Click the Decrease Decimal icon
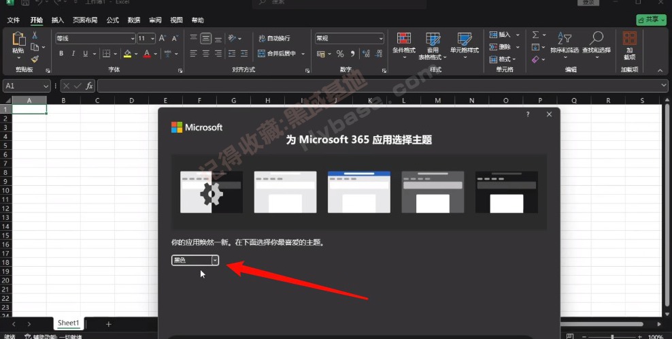The width and height of the screenshot is (672, 339). point(379,54)
